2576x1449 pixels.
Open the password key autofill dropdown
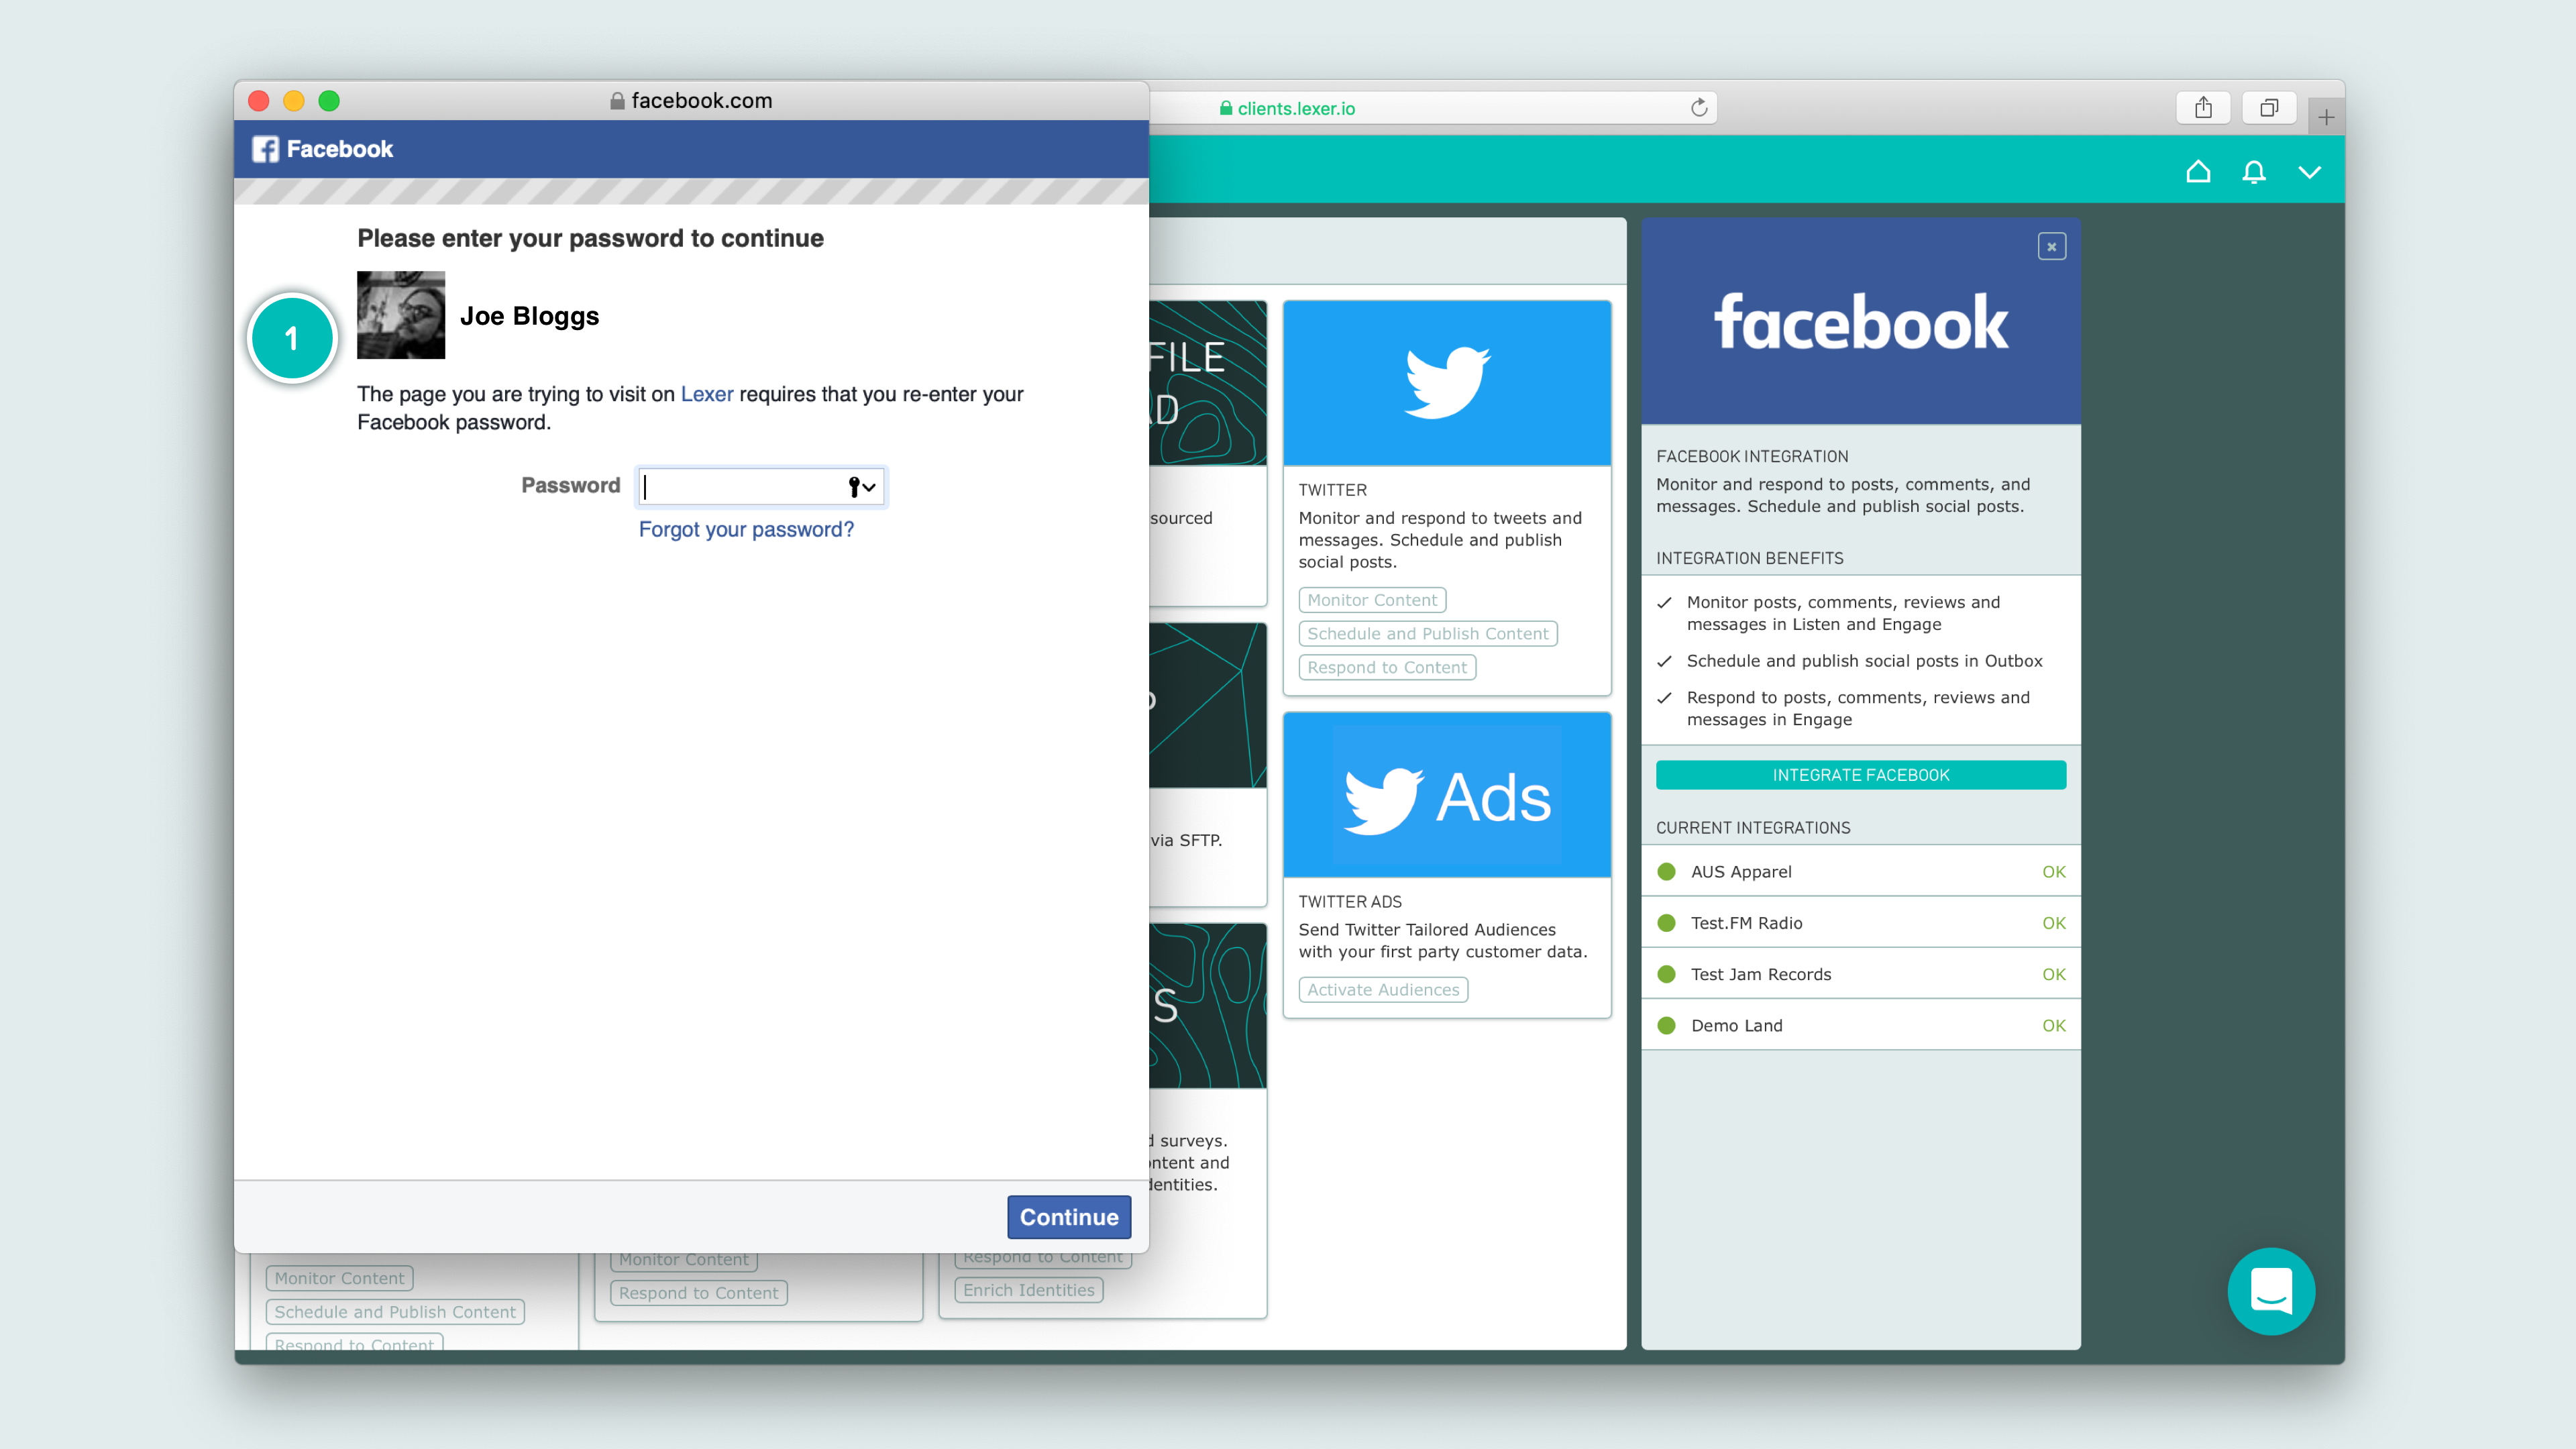click(862, 487)
